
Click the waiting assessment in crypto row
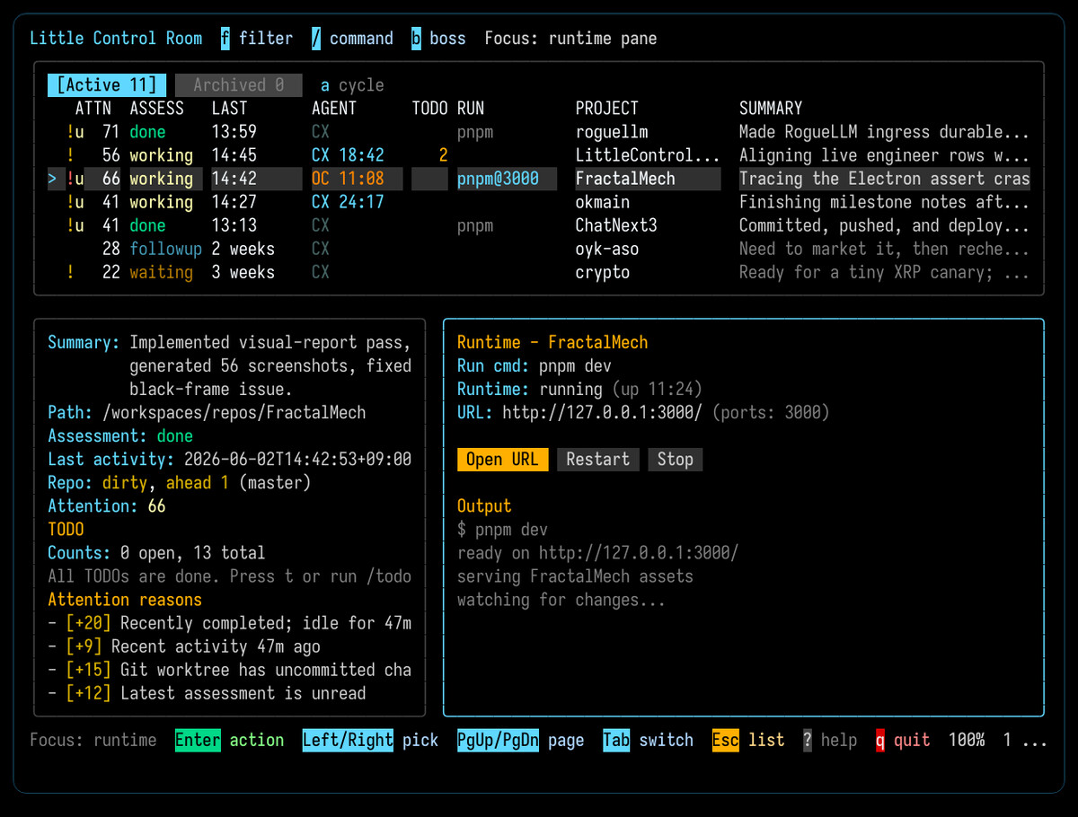pyautogui.click(x=162, y=272)
